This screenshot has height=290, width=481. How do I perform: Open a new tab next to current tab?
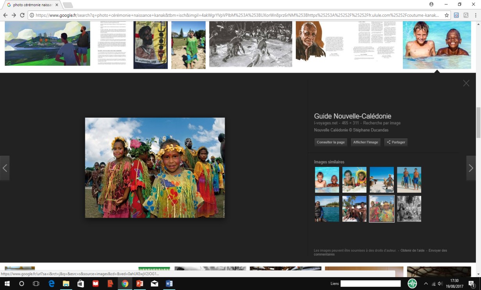click(68, 5)
